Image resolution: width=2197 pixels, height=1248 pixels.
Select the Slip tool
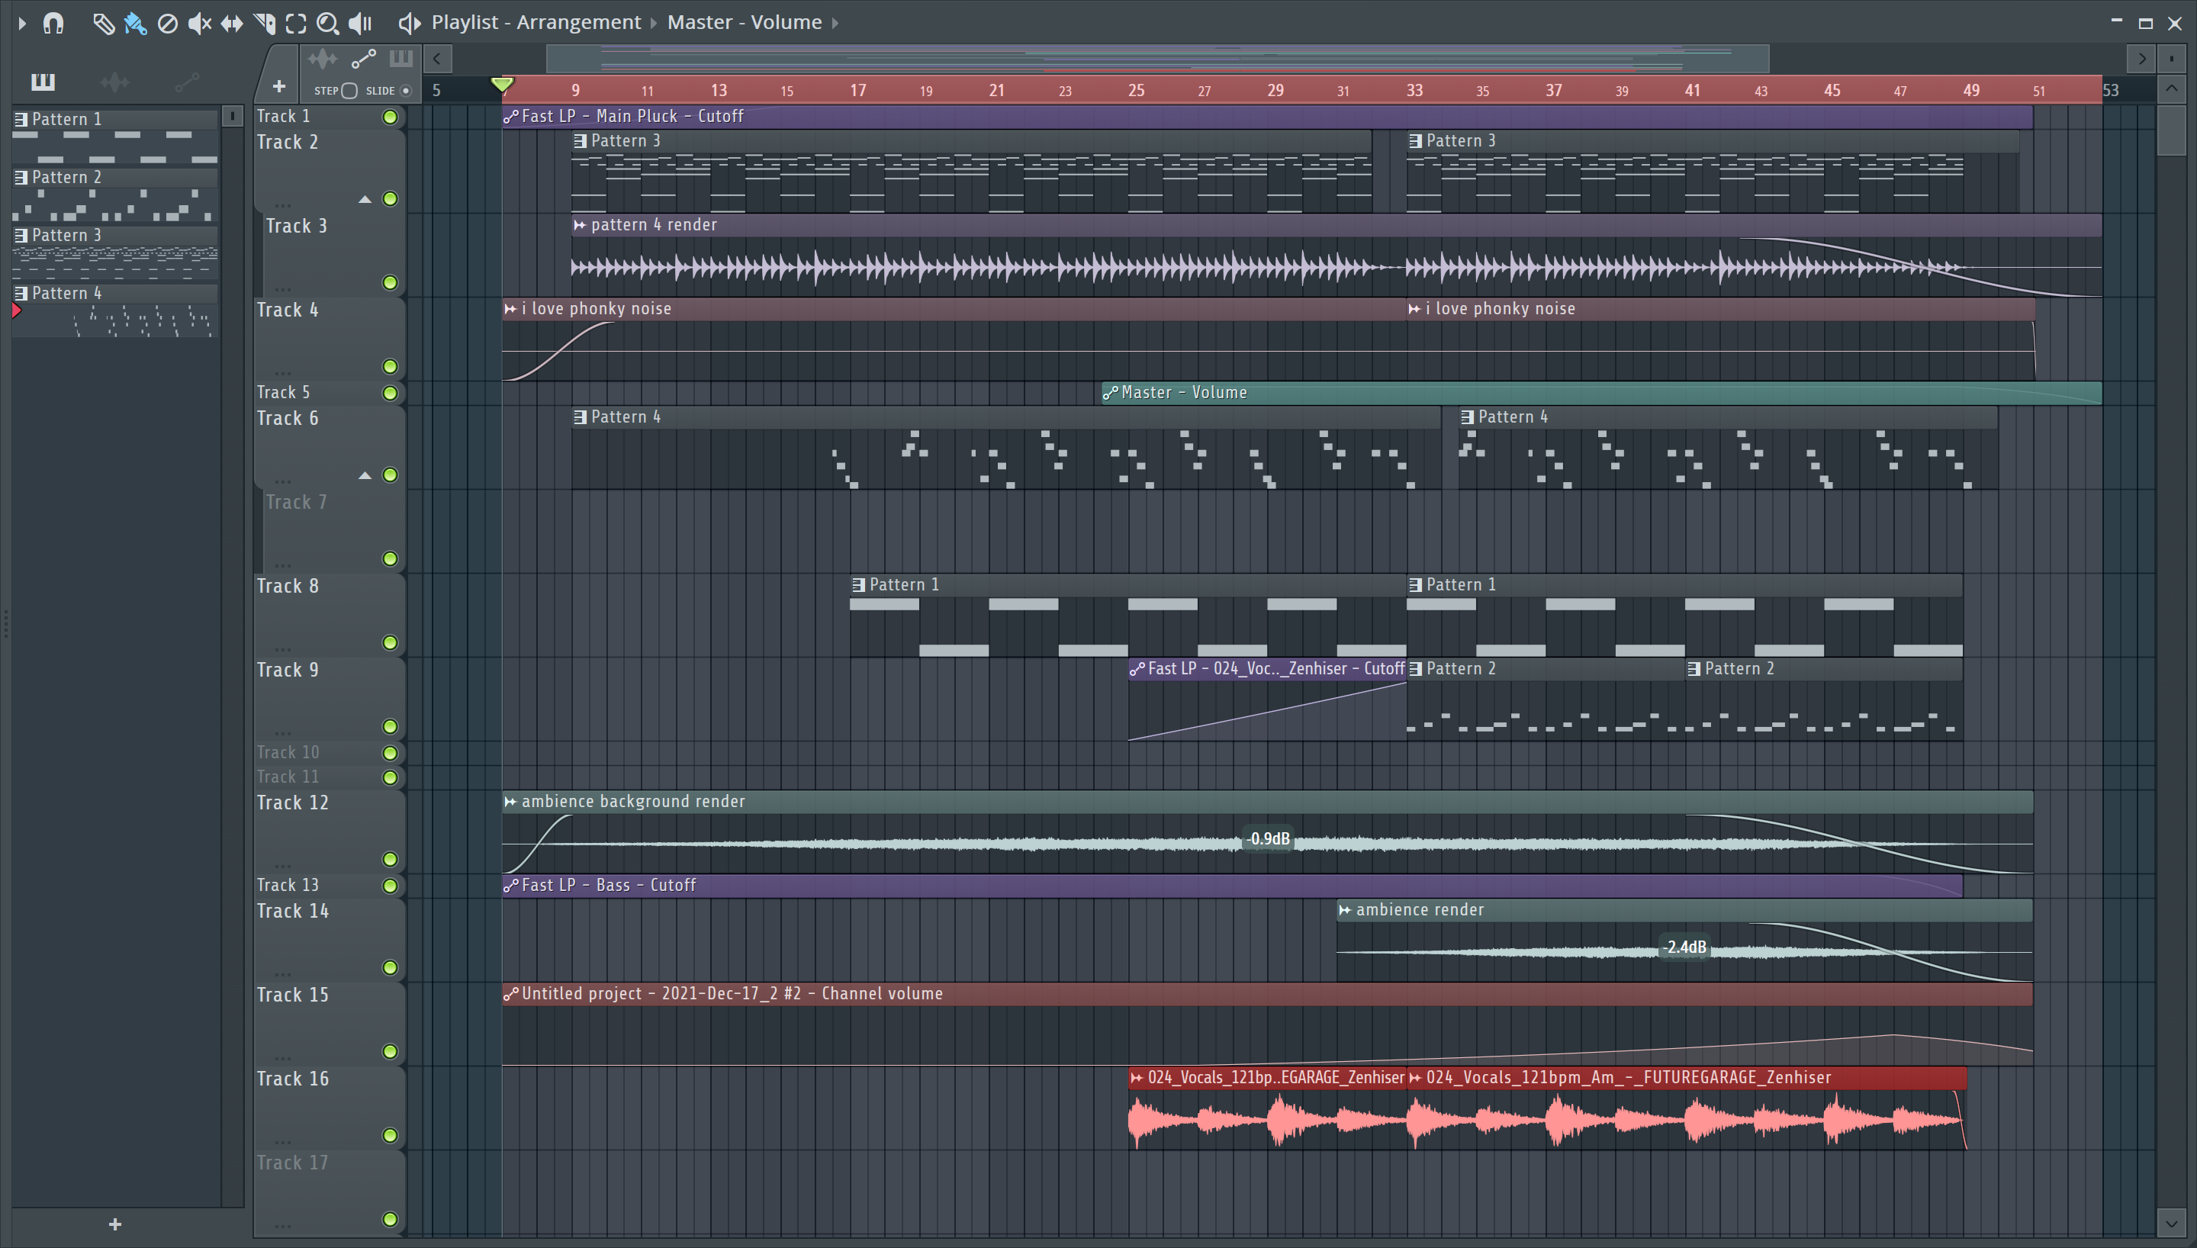tap(231, 23)
